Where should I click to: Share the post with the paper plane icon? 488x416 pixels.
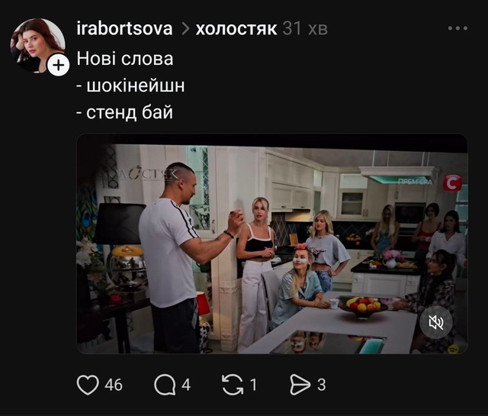click(300, 385)
